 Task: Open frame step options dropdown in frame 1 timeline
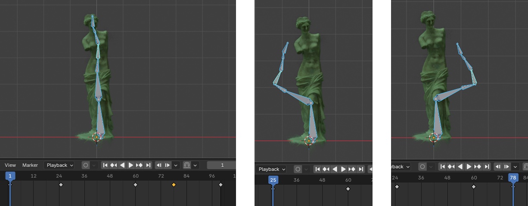tap(176, 165)
